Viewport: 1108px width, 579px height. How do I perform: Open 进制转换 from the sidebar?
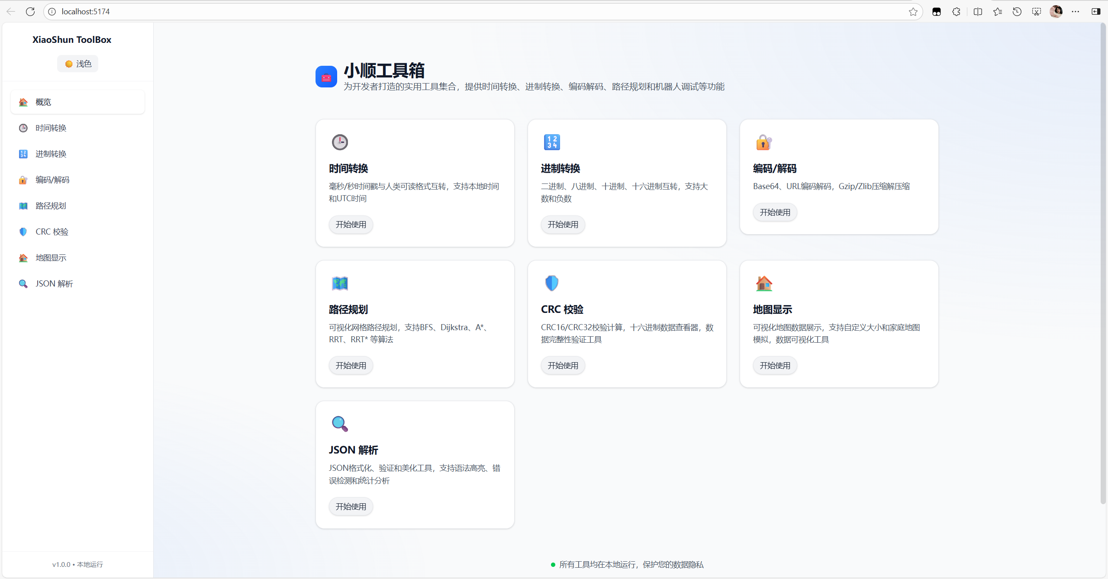(x=78, y=154)
